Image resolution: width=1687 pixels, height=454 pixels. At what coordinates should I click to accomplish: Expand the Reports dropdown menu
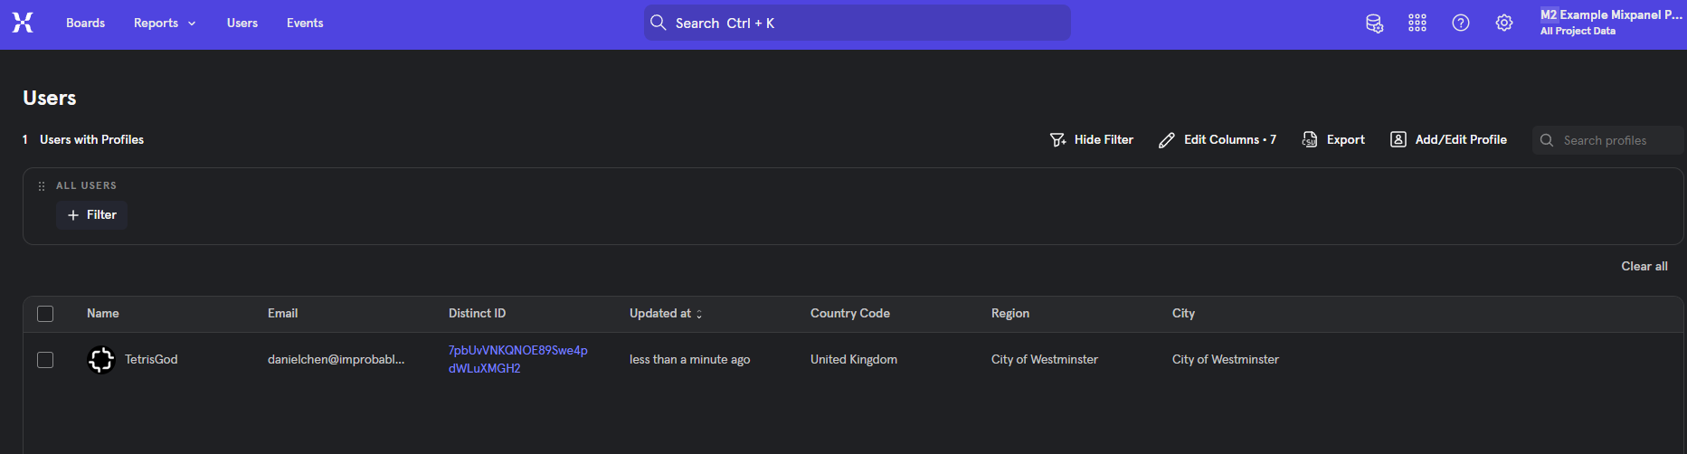pyautogui.click(x=165, y=24)
